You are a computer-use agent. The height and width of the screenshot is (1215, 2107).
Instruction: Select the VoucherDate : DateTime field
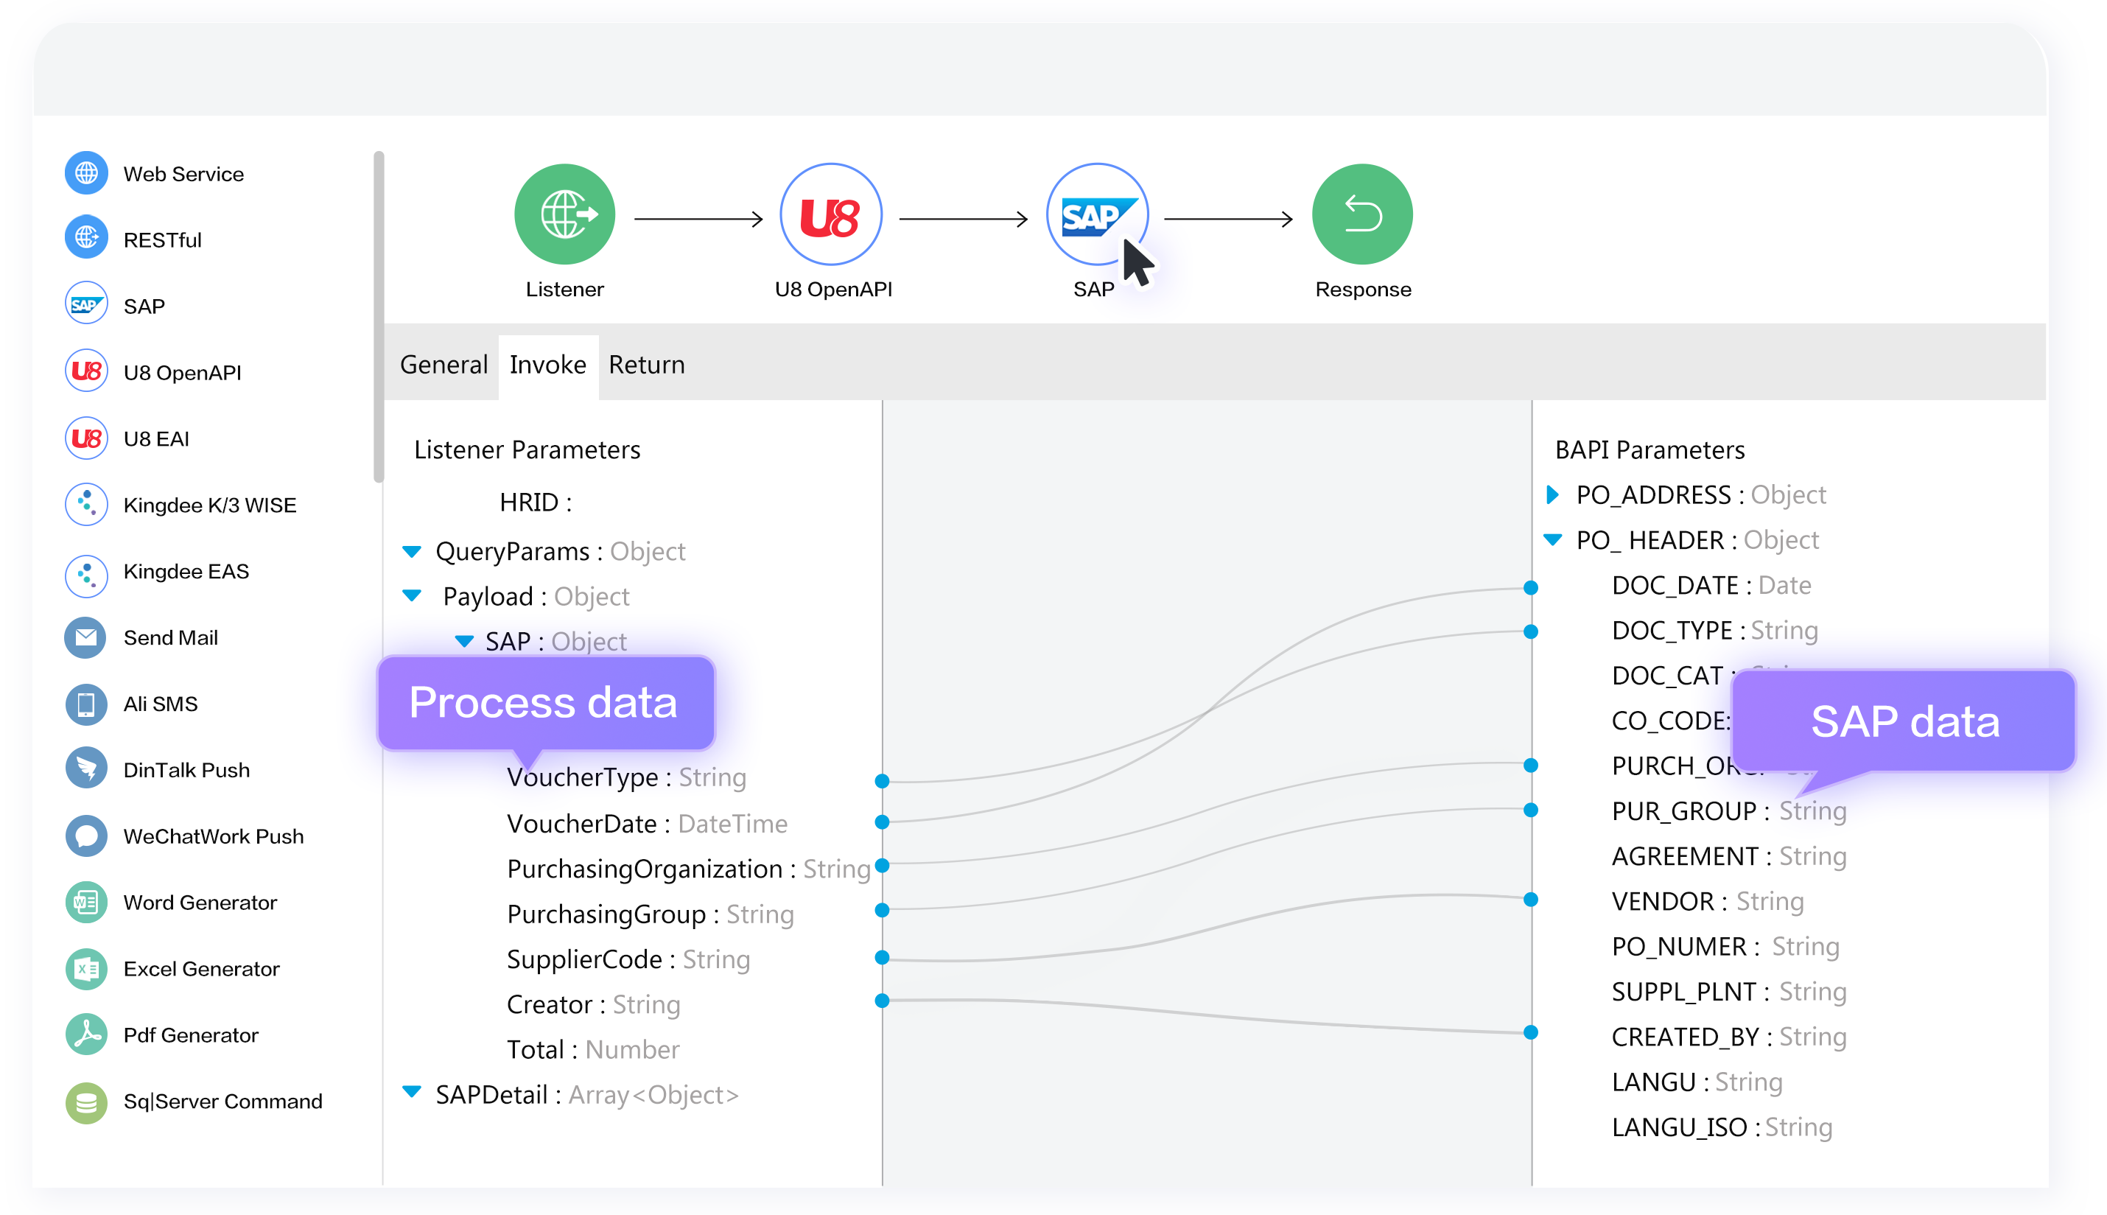(x=646, y=824)
